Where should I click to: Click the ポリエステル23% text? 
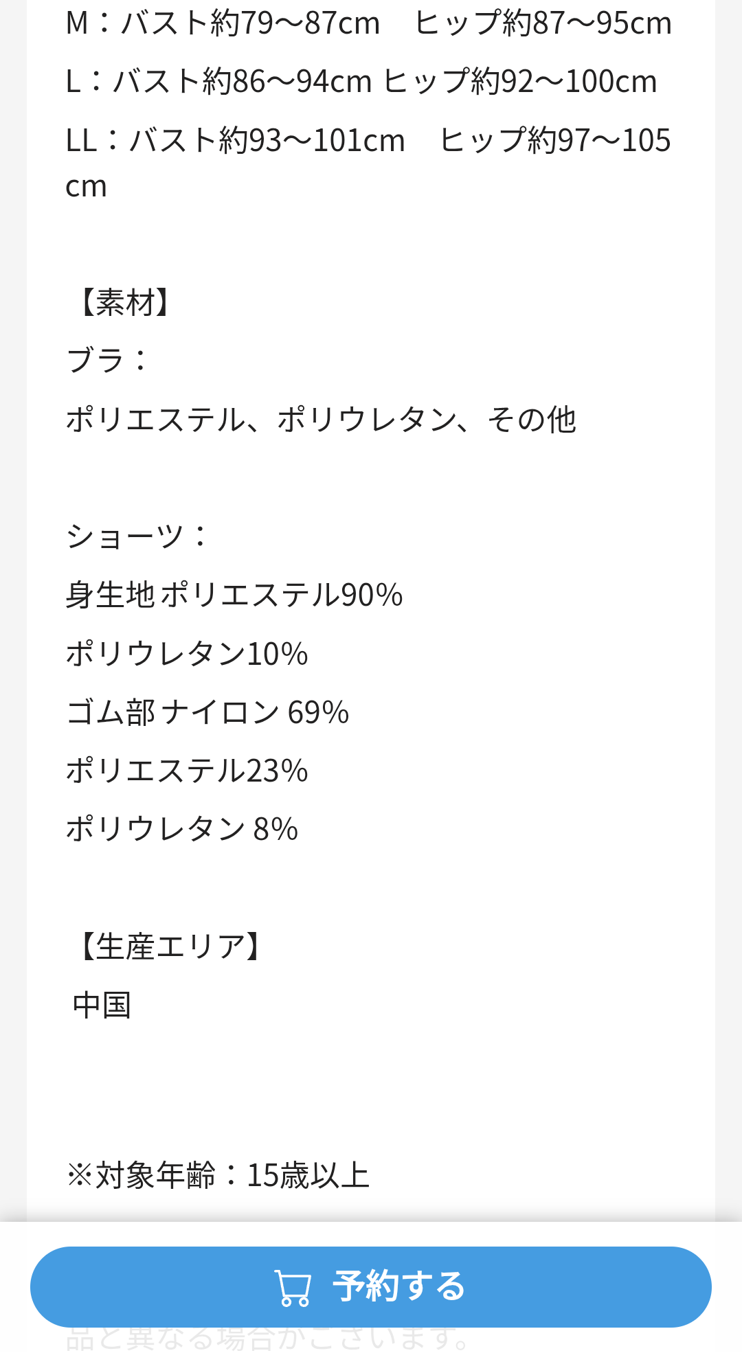(187, 771)
